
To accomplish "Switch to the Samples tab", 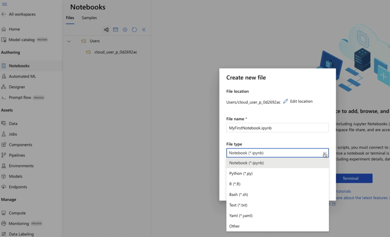I will tap(89, 18).
